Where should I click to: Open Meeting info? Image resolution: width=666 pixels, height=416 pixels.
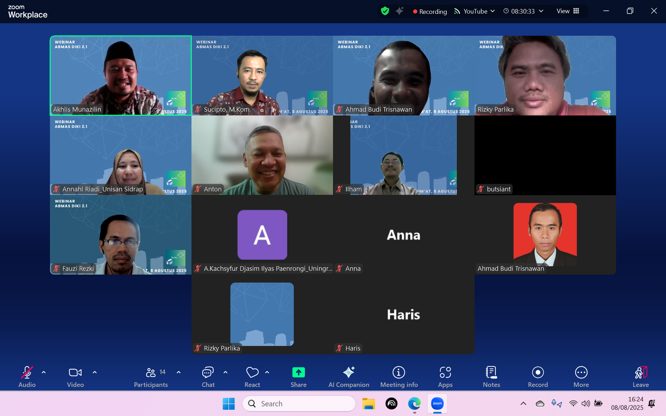[x=399, y=372]
